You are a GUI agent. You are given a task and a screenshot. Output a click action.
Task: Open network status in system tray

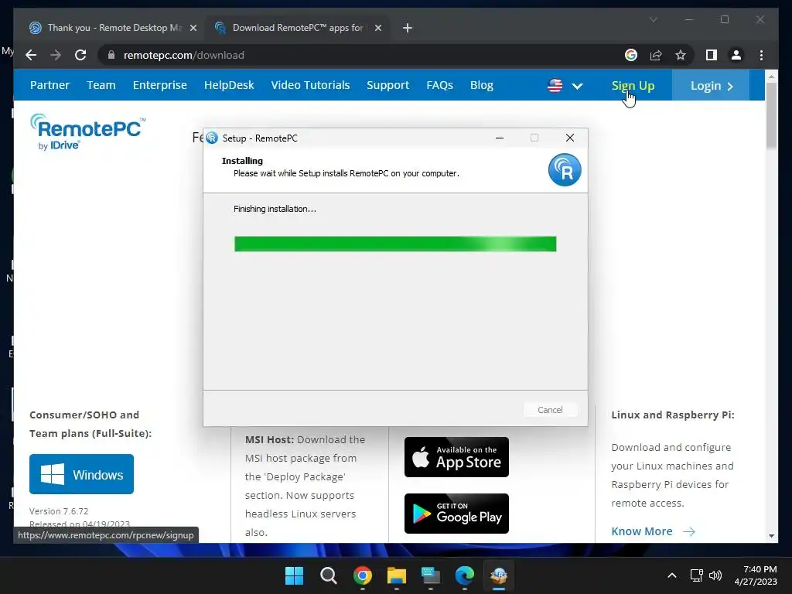(x=697, y=575)
